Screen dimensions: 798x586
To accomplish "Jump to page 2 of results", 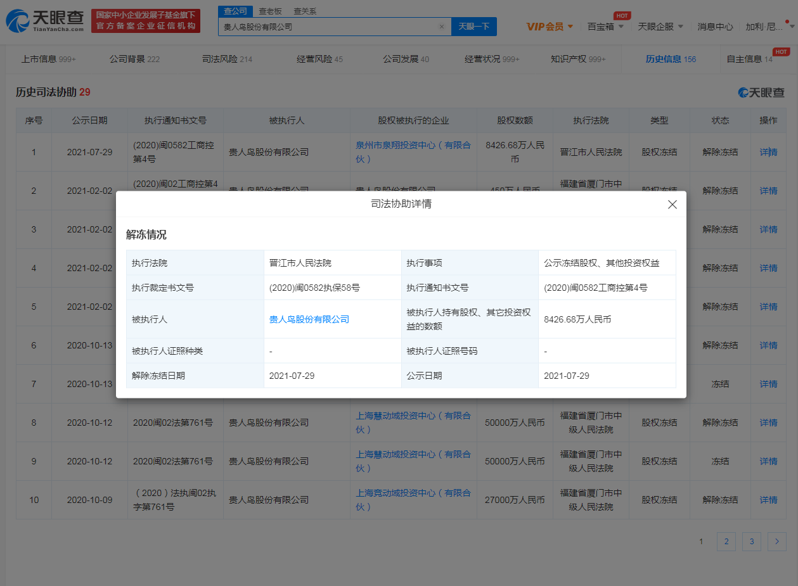I will 726,542.
